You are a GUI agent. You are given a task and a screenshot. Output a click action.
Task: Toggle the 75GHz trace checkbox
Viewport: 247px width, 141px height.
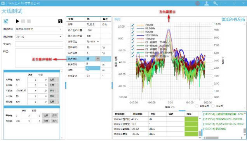(x=132, y=25)
